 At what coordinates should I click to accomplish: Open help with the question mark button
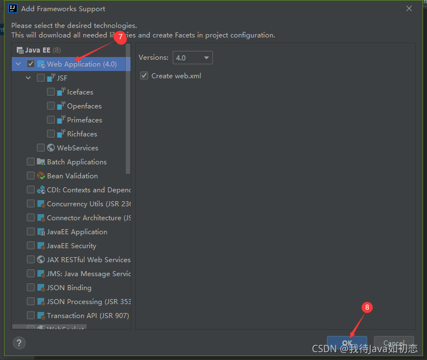(x=19, y=343)
